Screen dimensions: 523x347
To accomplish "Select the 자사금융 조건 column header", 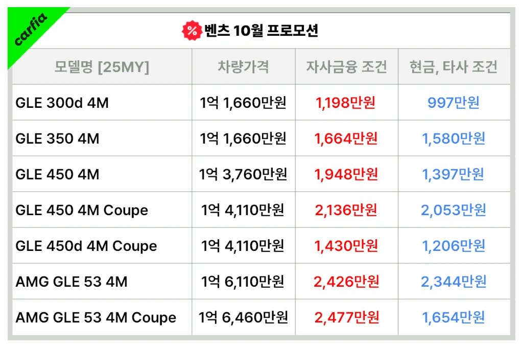I will point(346,67).
